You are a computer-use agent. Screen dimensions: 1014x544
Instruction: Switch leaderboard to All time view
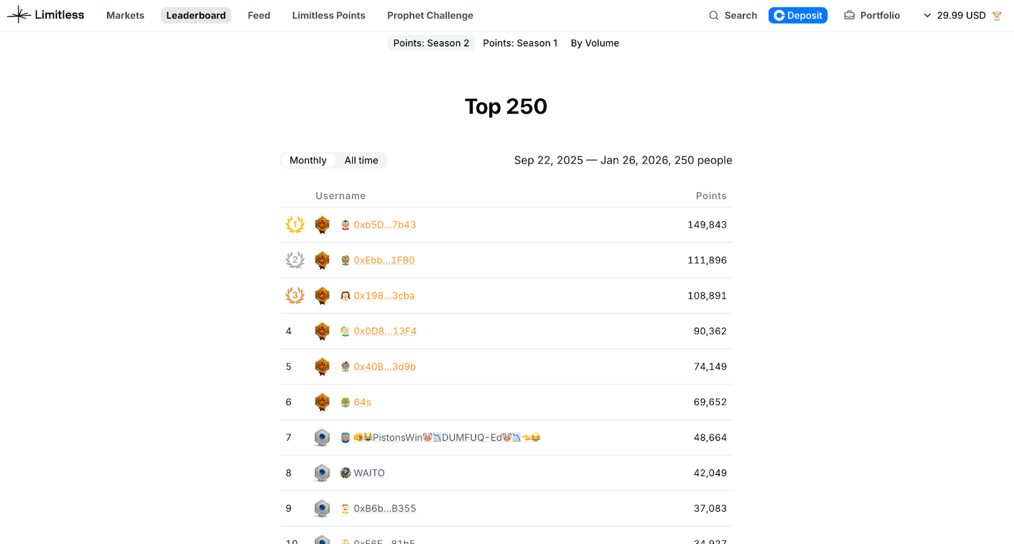[x=361, y=160]
